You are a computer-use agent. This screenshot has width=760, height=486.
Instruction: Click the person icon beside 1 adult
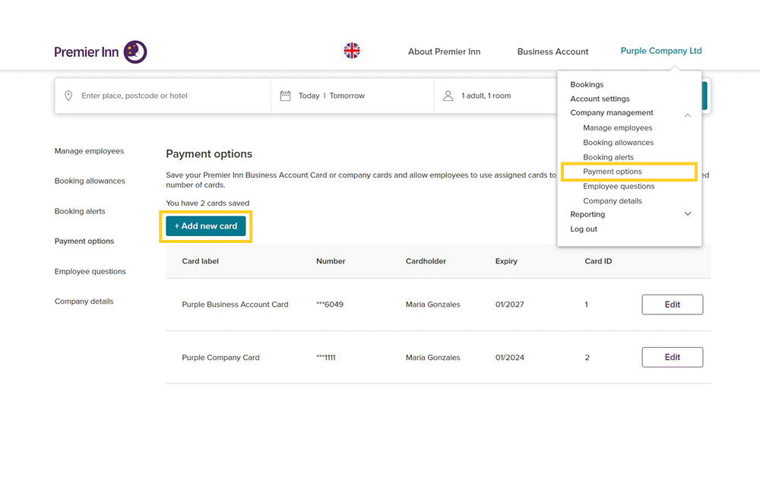pos(448,96)
